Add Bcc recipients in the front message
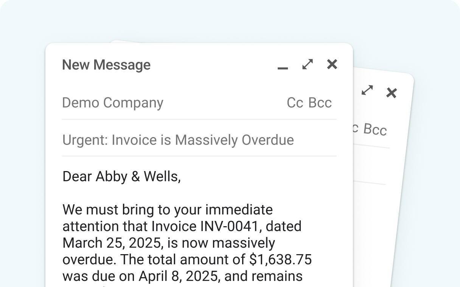Image resolution: width=460 pixels, height=287 pixels. pyautogui.click(x=320, y=103)
